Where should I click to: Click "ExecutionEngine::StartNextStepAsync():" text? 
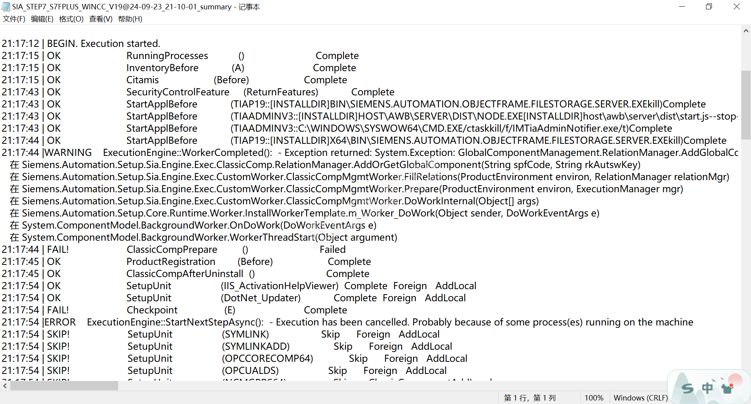click(175, 322)
